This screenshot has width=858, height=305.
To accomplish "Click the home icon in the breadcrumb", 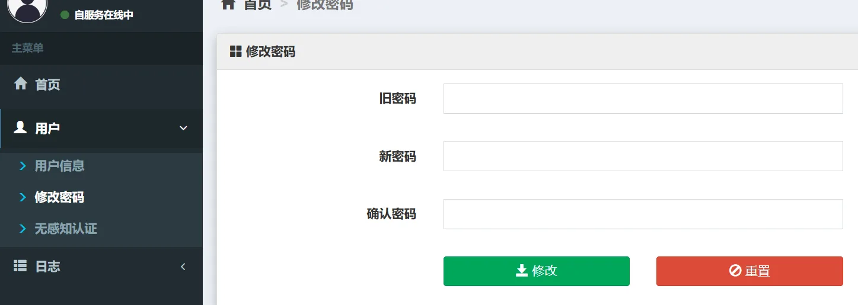I will (x=228, y=4).
